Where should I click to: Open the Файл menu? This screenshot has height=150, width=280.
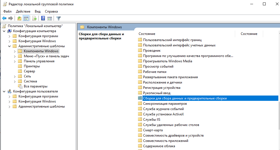point(8,11)
